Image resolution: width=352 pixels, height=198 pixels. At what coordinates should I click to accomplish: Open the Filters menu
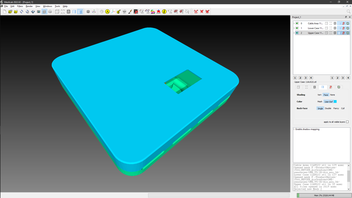point(20,6)
